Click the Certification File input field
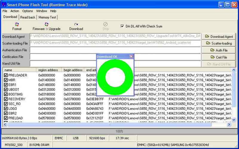239x149 pixels. pos(115,57)
